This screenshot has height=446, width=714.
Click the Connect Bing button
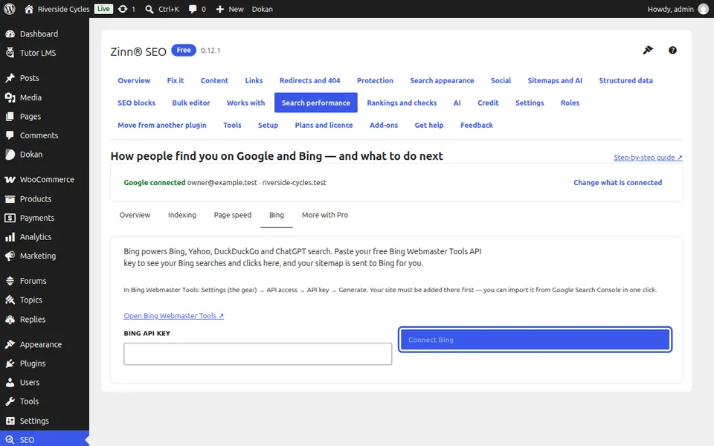click(x=535, y=340)
